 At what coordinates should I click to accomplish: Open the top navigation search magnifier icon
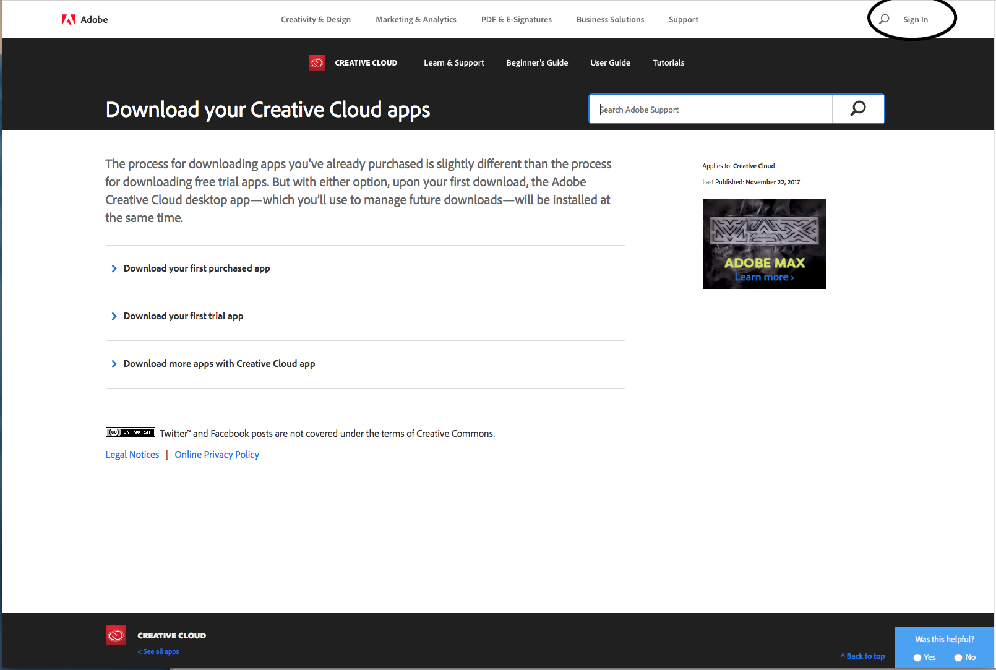[884, 19]
